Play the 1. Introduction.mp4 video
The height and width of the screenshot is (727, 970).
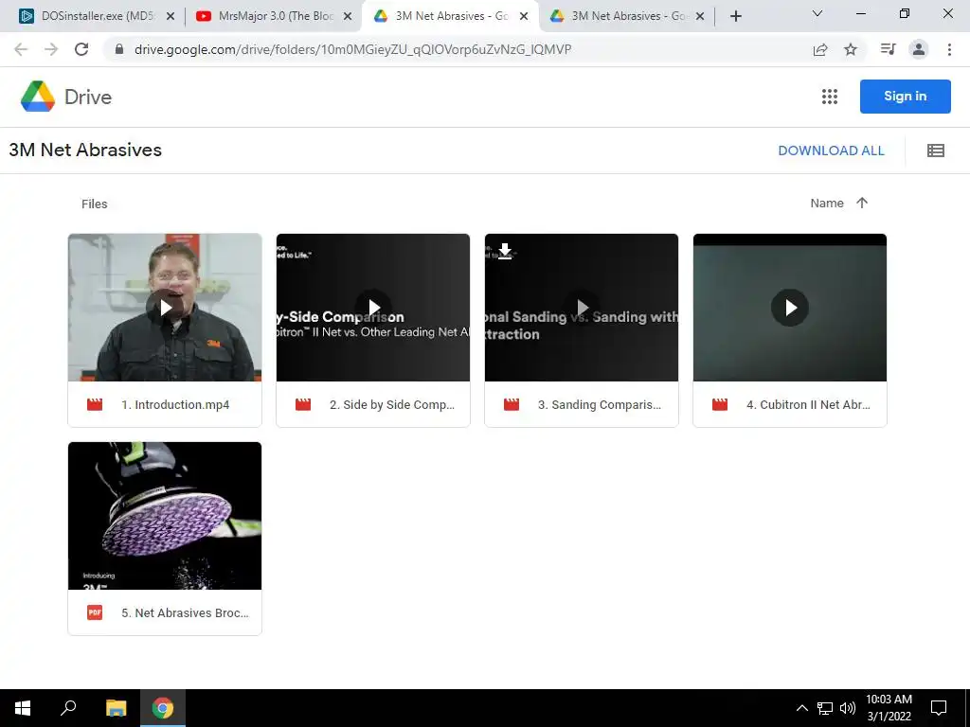165,308
